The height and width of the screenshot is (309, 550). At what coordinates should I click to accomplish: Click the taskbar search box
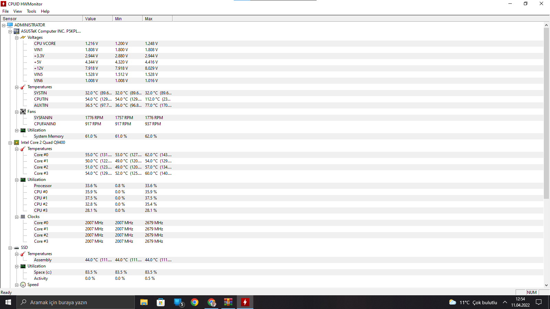pos(76,302)
